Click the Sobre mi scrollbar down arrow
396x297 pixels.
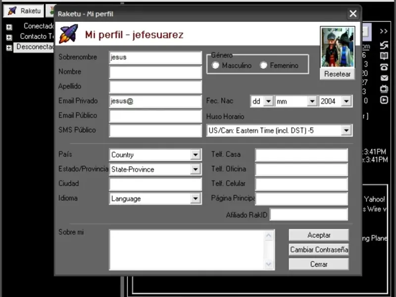268,264
